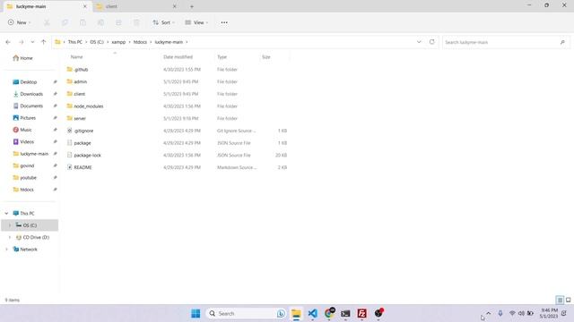Click xampp in the breadcrumb path

coord(118,42)
